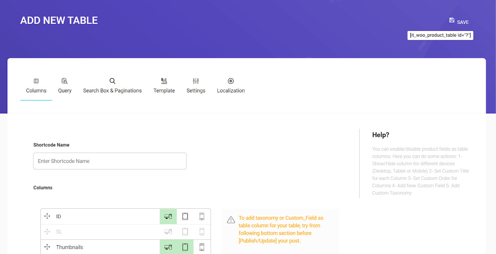
Task: Toggle desktop visibility for ID column
Action: tap(168, 216)
